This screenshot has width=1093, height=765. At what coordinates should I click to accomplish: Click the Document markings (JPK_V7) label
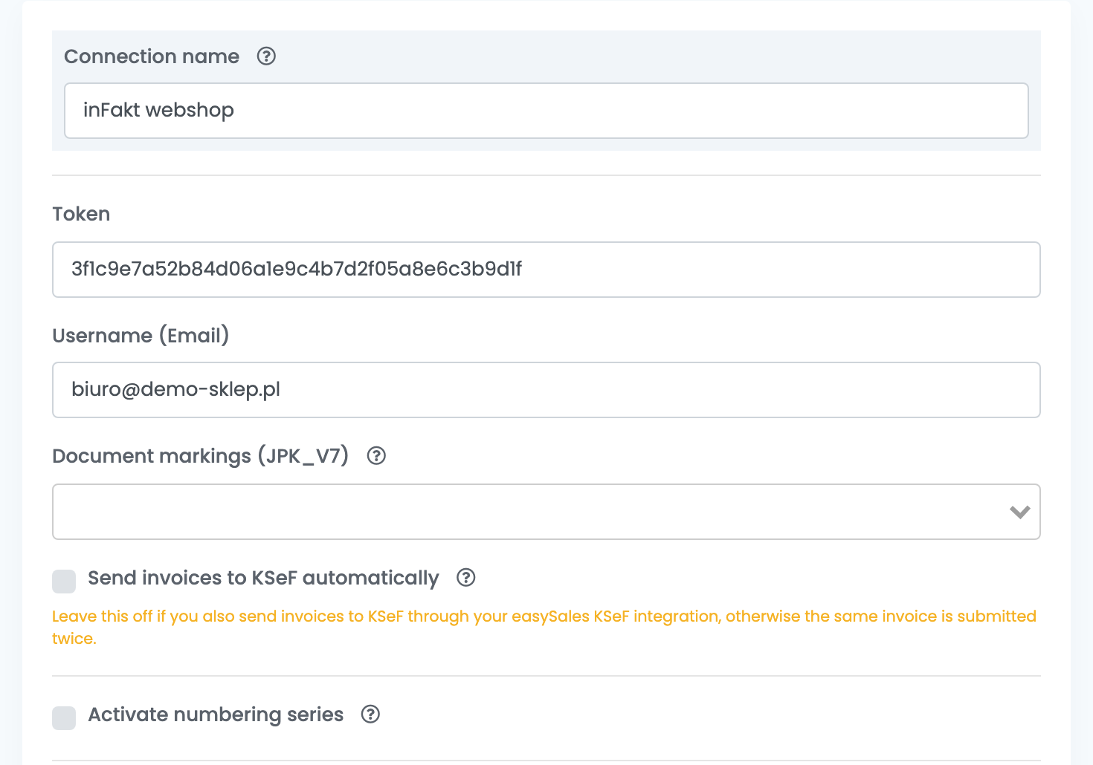click(201, 456)
